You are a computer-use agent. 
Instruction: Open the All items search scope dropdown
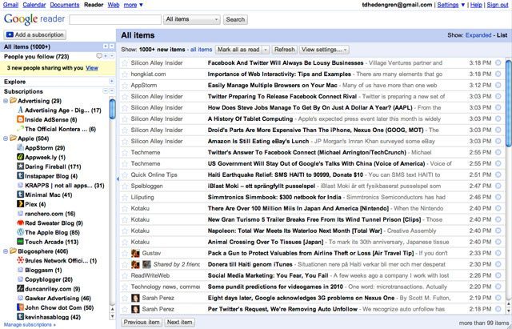[x=192, y=19]
